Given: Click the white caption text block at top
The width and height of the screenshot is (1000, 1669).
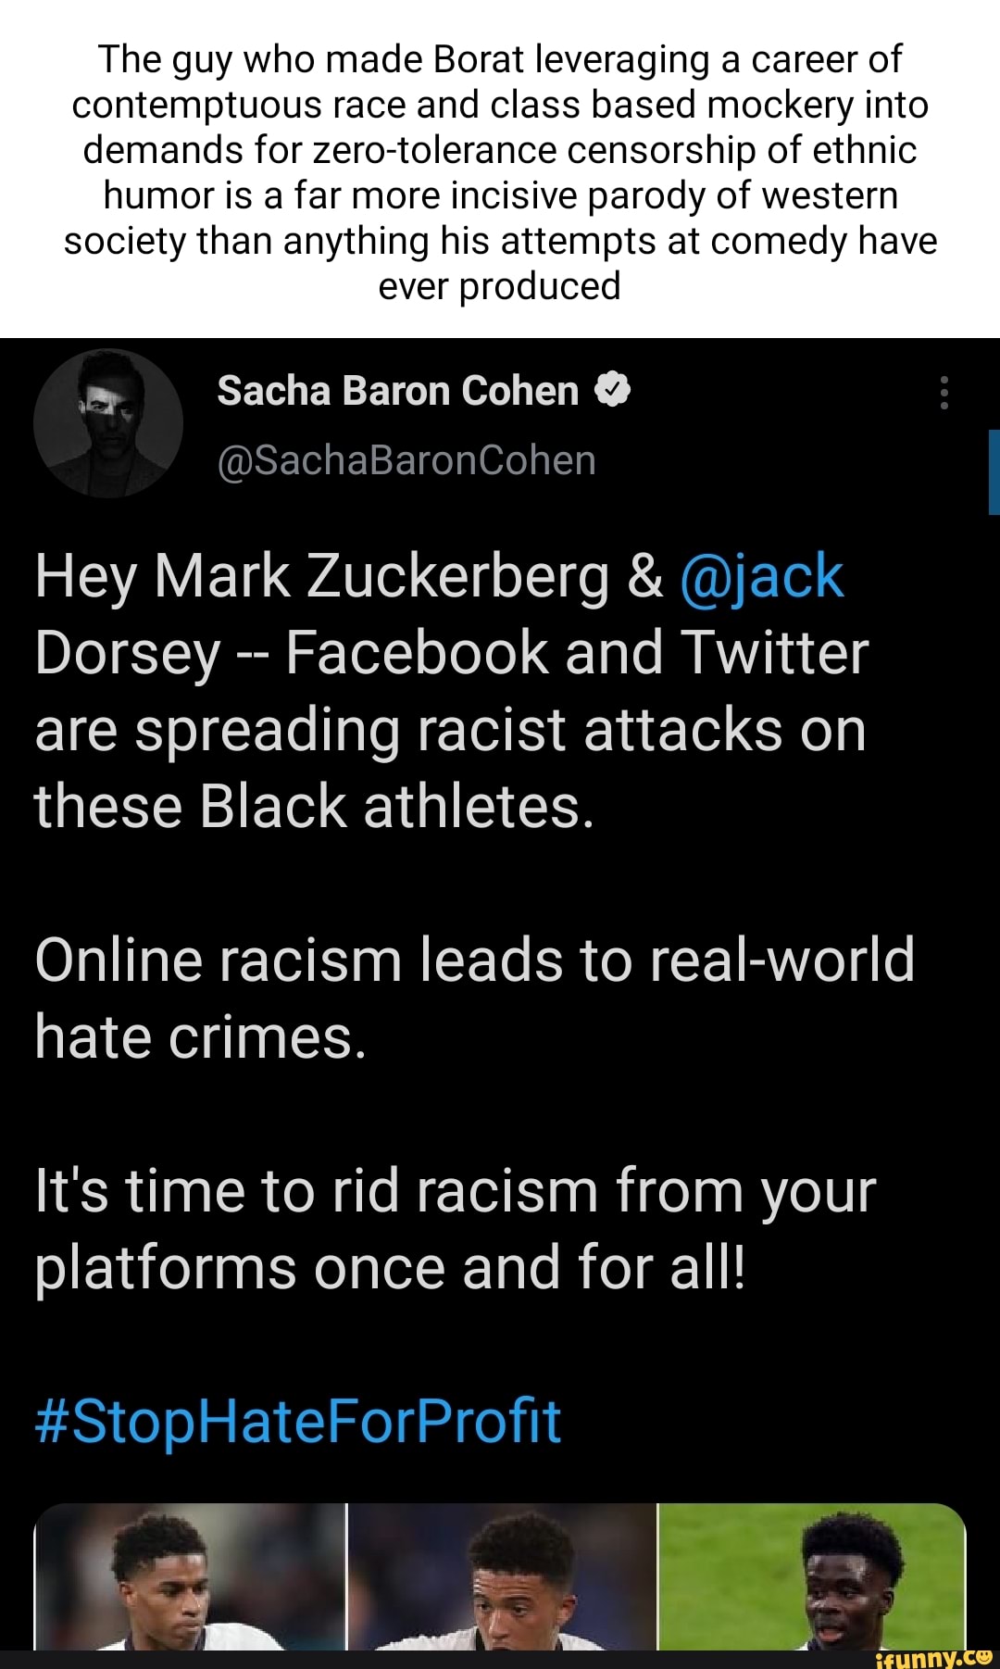Looking at the screenshot, I should (x=500, y=172).
